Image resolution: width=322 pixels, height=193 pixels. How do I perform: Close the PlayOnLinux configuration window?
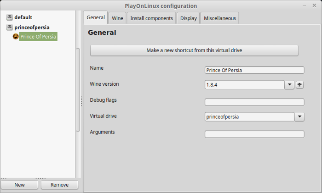pyautogui.click(x=314, y=6)
